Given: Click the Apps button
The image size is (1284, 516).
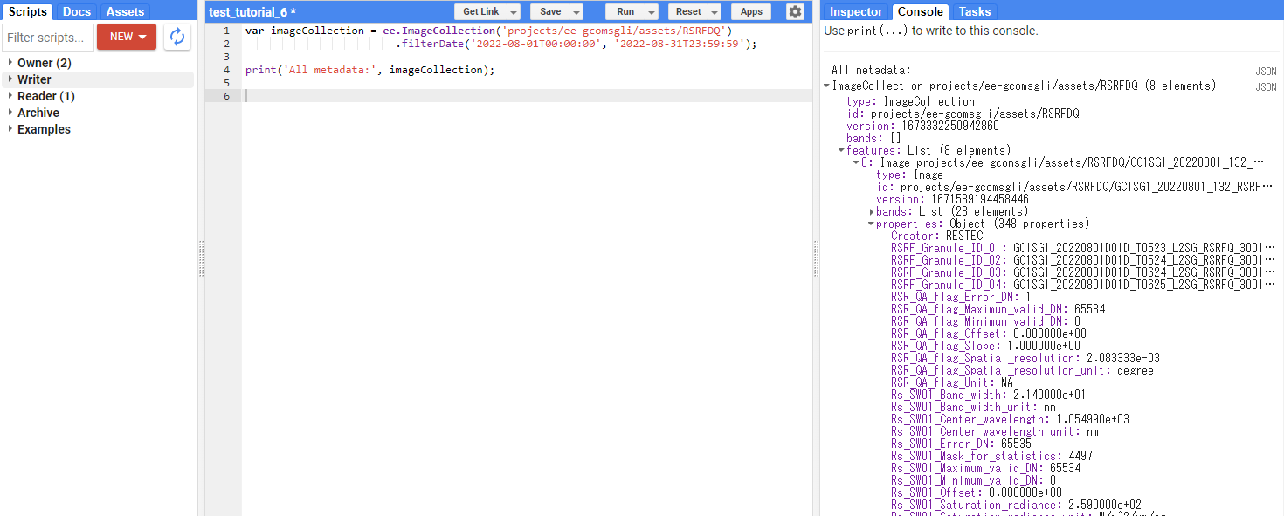Looking at the screenshot, I should (x=751, y=12).
